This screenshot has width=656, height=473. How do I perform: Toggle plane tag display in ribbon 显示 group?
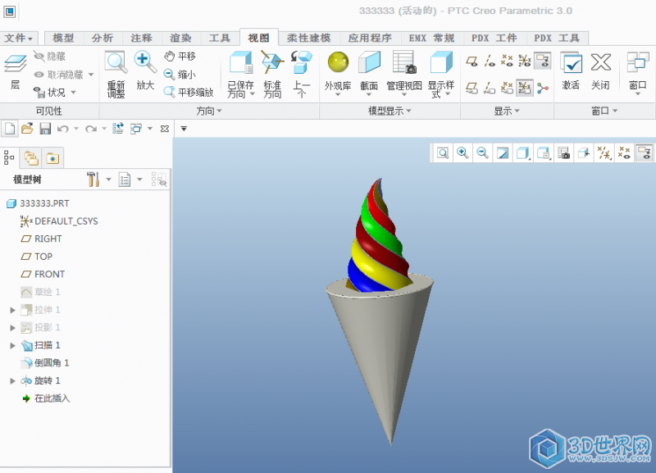pyautogui.click(x=472, y=88)
